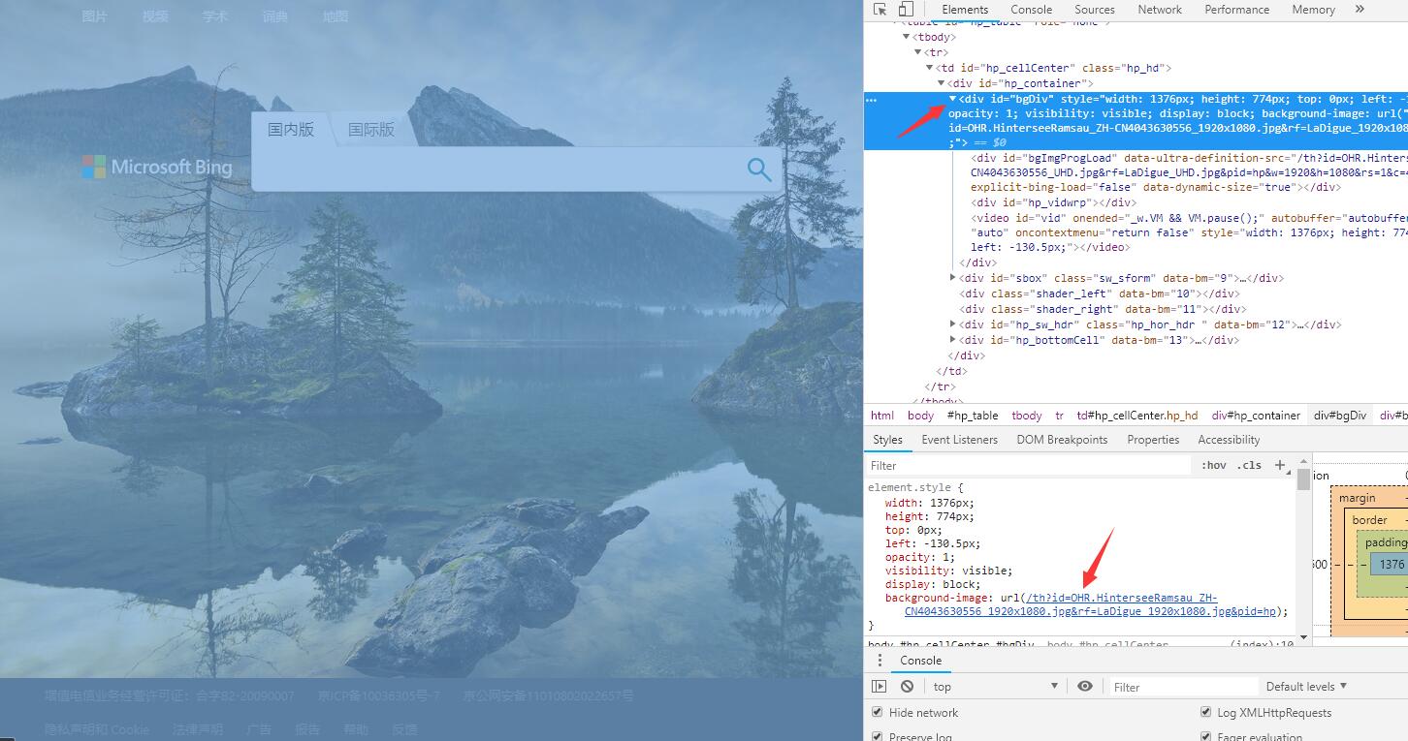Expand the div sbox node
This screenshot has width=1408, height=741.
(x=953, y=278)
